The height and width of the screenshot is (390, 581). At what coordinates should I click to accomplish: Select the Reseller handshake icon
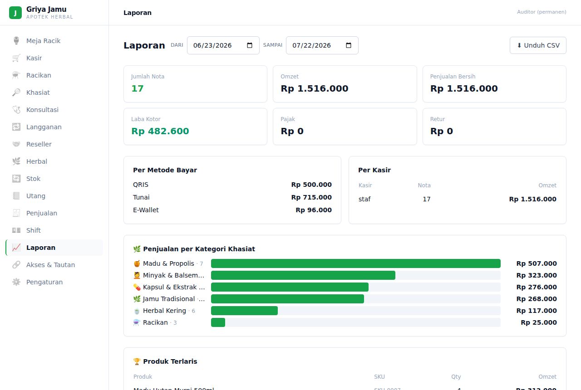[x=16, y=144]
